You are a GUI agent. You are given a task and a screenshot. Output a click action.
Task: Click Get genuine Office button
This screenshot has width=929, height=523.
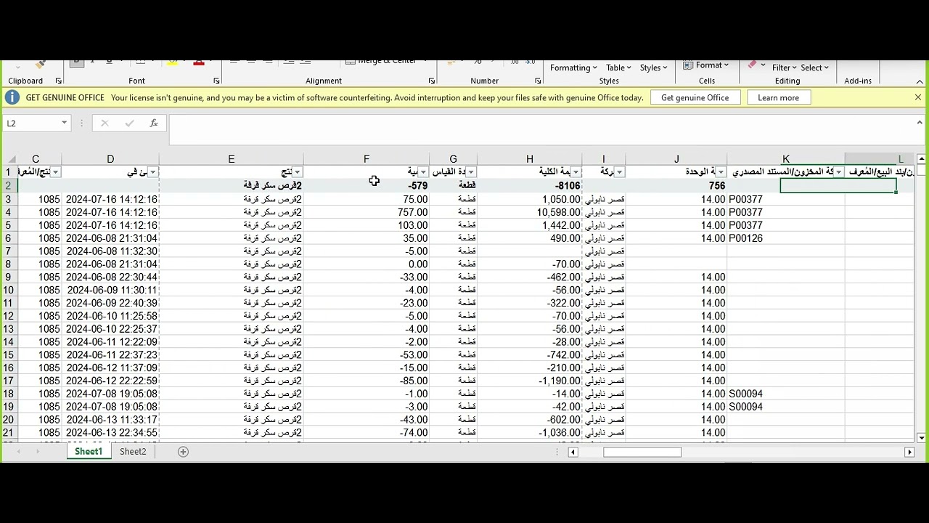click(695, 97)
